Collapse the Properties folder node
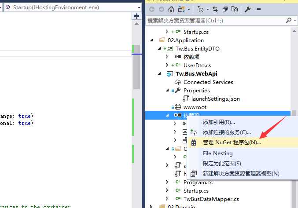The image size is (298, 208). point(167,90)
